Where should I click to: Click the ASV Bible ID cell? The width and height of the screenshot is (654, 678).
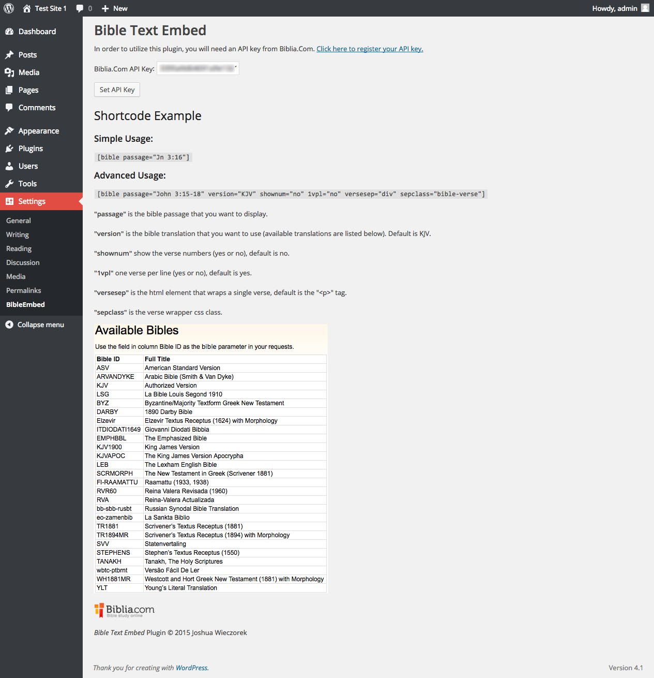tap(119, 368)
